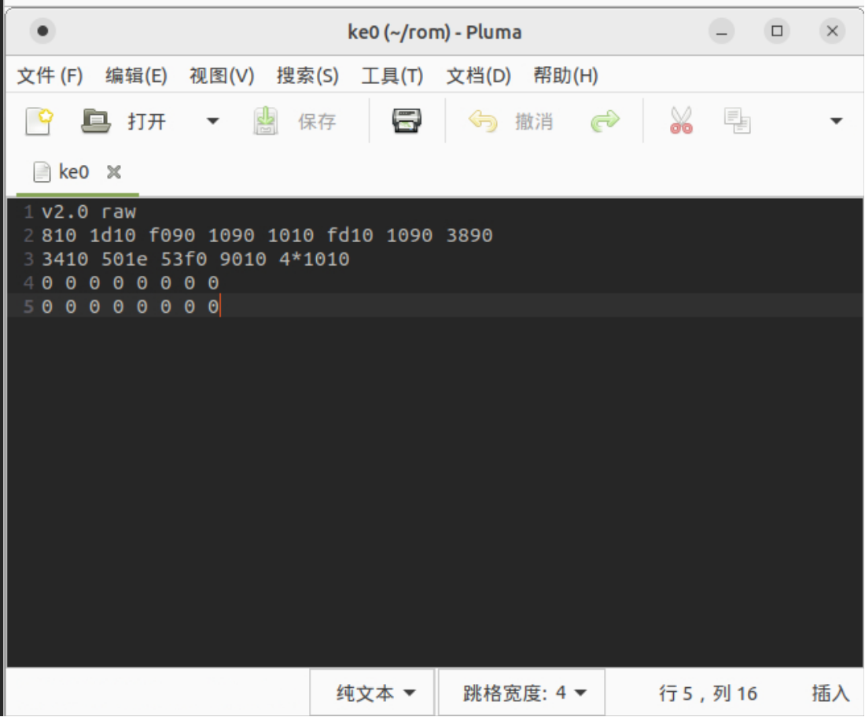This screenshot has width=865, height=717.
Task: Open the 文件 (F) menu
Action: 50,75
